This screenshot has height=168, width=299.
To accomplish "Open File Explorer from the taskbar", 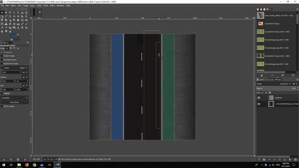I will click(19, 165).
